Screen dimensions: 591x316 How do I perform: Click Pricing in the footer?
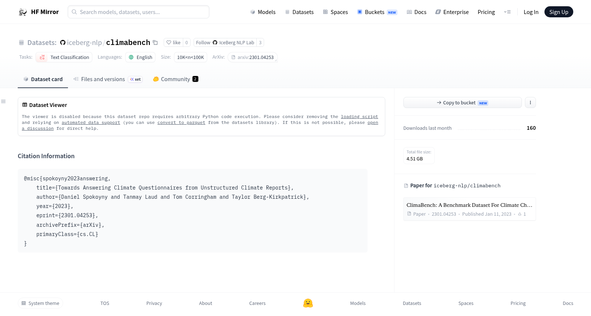[518, 303]
